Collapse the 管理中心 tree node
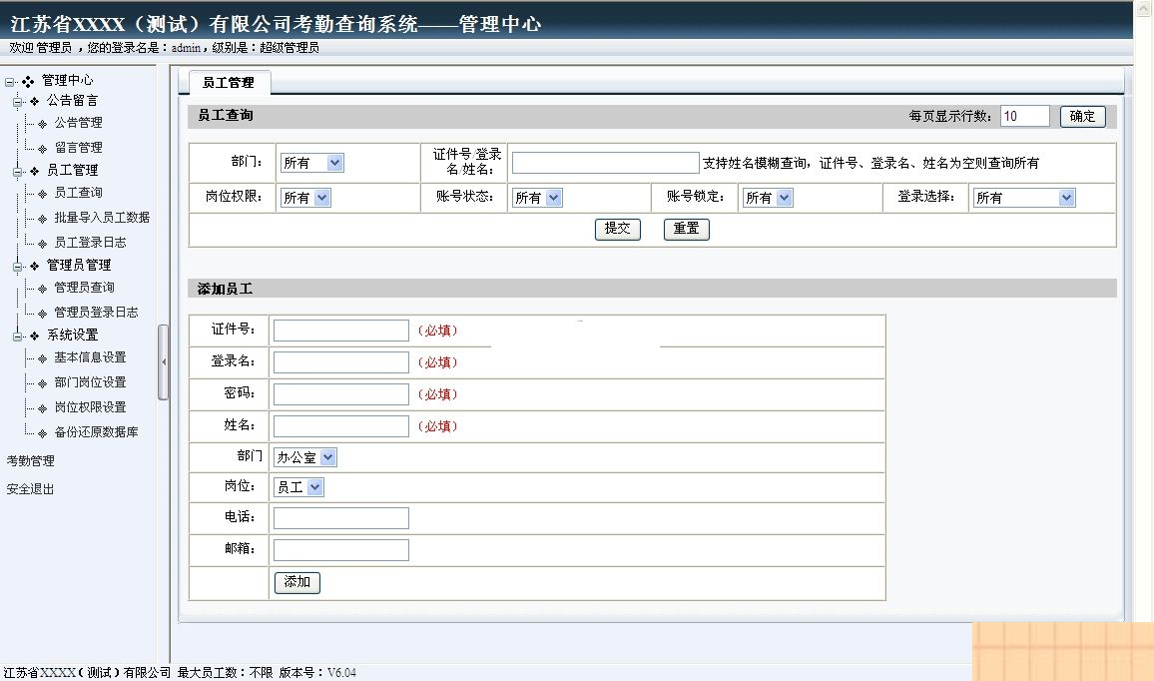The height and width of the screenshot is (681, 1154). [8, 80]
